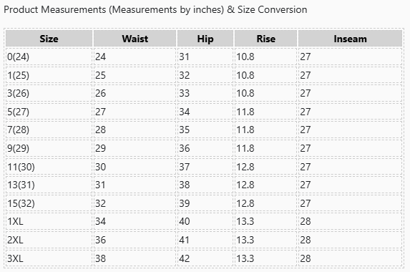Click waist value 34 in 1XL row
410x272 pixels.
coord(100,221)
